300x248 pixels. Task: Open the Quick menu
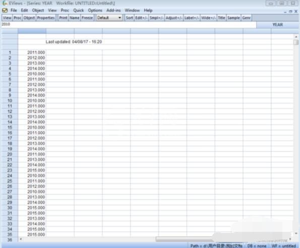tap(79, 10)
